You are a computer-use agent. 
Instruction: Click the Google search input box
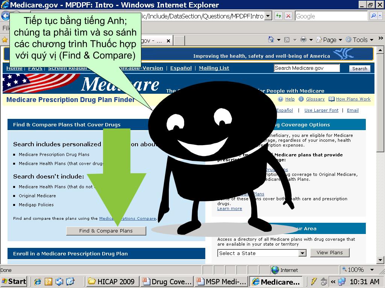pyautogui.click(x=331, y=16)
